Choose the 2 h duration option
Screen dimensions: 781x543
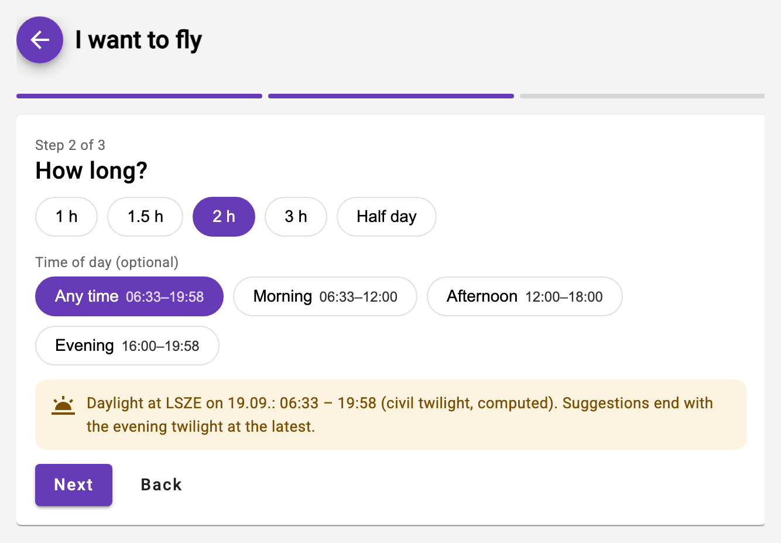tap(224, 217)
